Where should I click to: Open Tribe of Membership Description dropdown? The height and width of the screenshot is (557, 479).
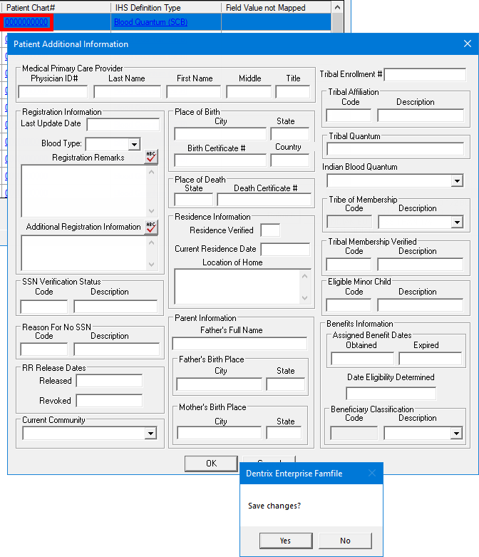pyautogui.click(x=458, y=223)
